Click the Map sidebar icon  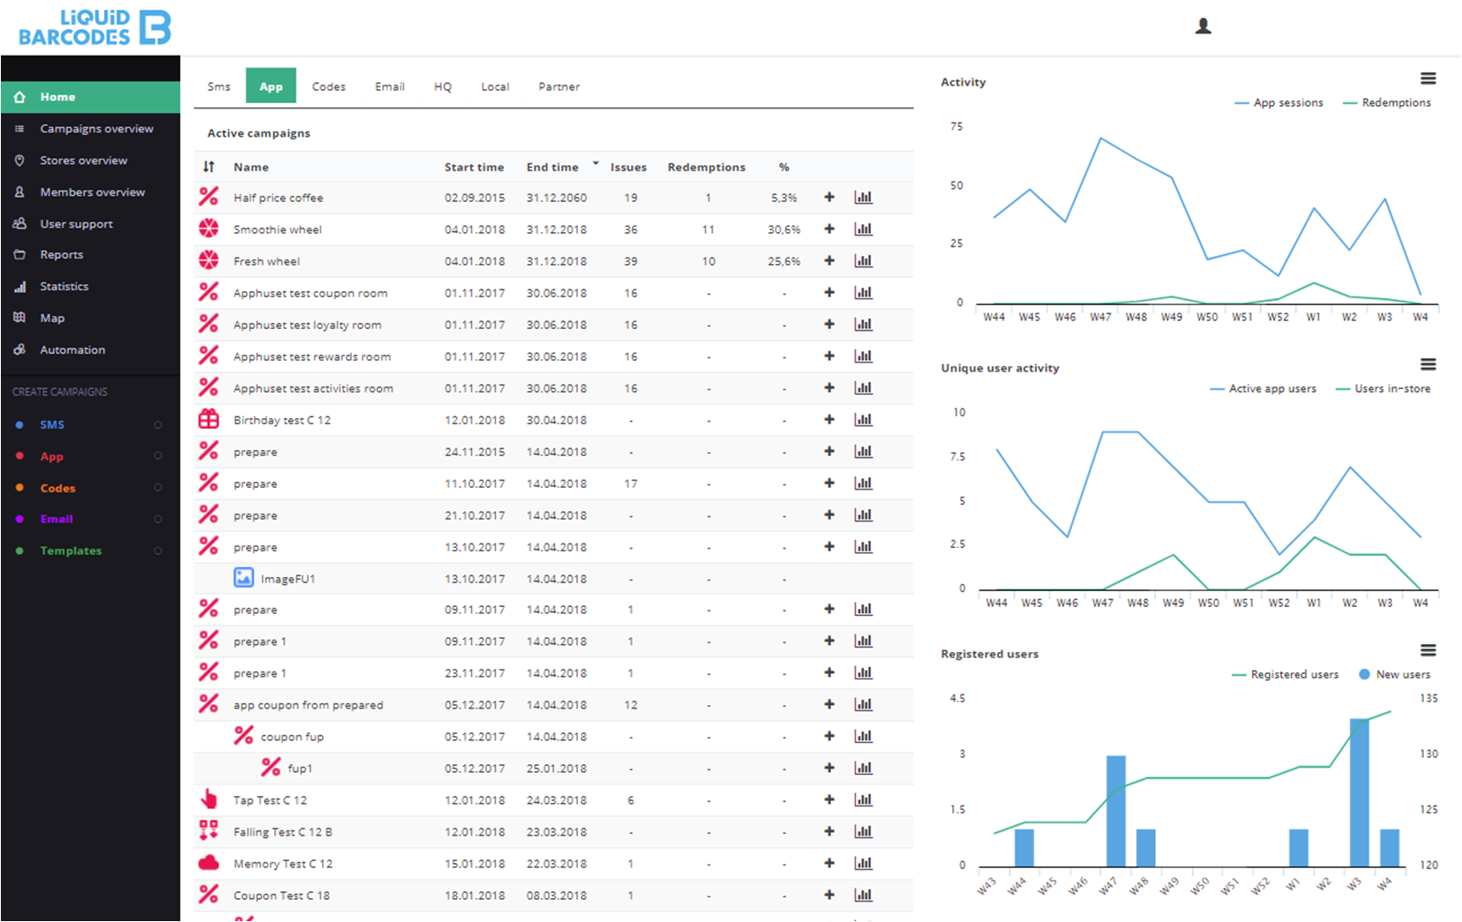pos(19,318)
